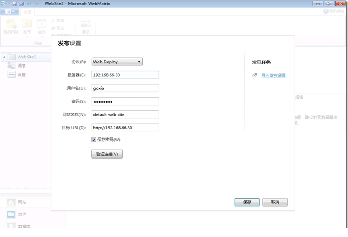Click the WebMatrix logo icon in the title bar
Screen dimensions: 348x237
(3, 4)
